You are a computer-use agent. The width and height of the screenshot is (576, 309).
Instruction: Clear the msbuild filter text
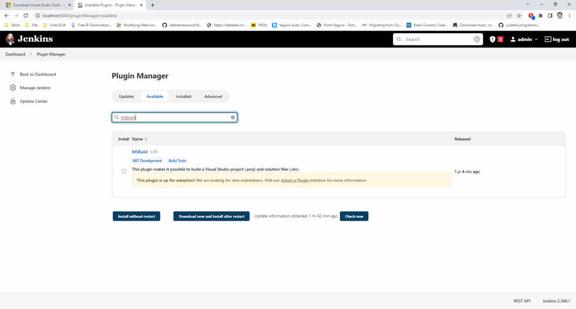(233, 118)
